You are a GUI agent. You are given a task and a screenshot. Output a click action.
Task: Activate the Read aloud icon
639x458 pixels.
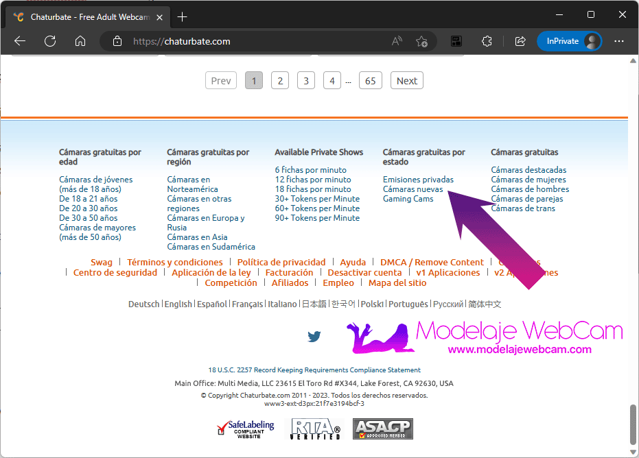pos(397,41)
